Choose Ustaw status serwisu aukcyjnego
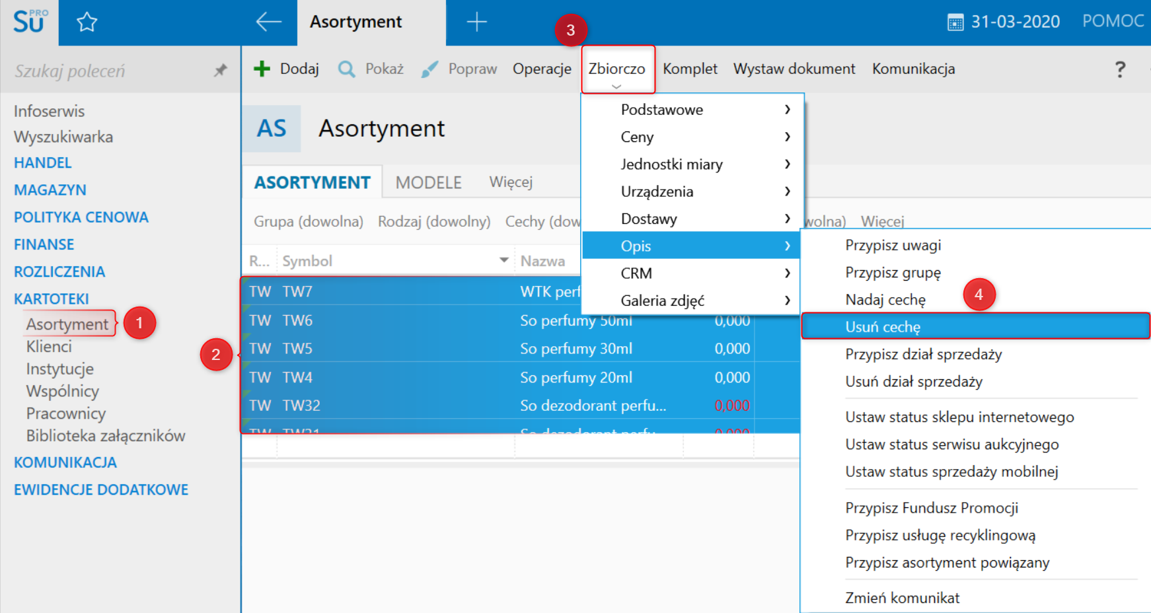Screen dimensions: 1151x613 952,445
